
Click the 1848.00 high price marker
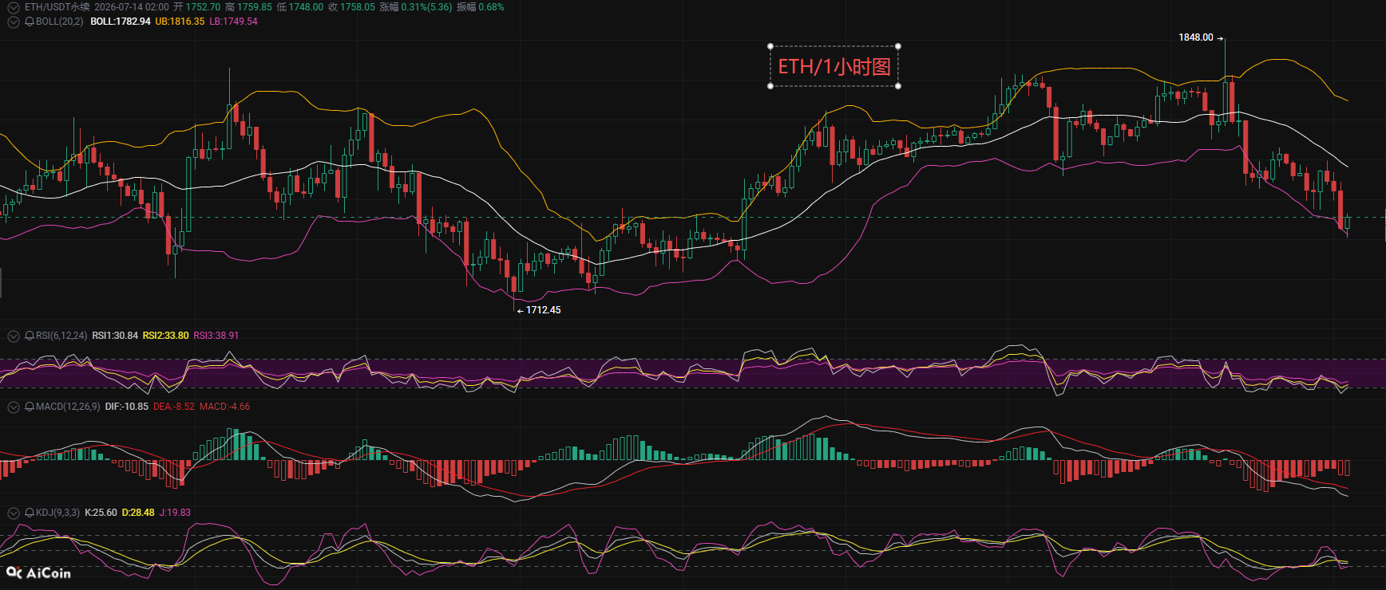pos(1196,37)
